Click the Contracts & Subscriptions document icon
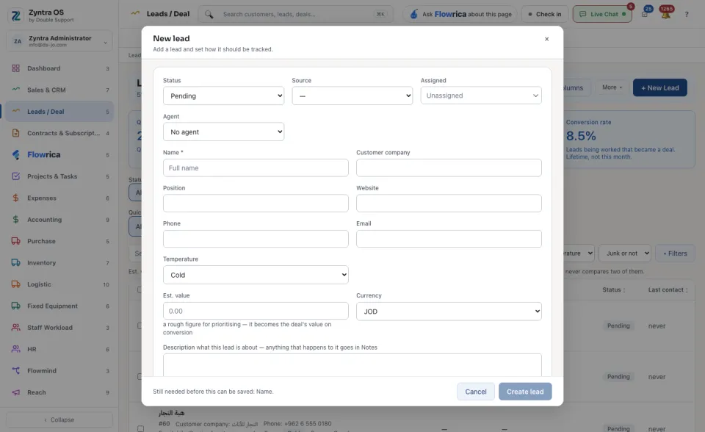The height and width of the screenshot is (432, 705). (x=15, y=133)
